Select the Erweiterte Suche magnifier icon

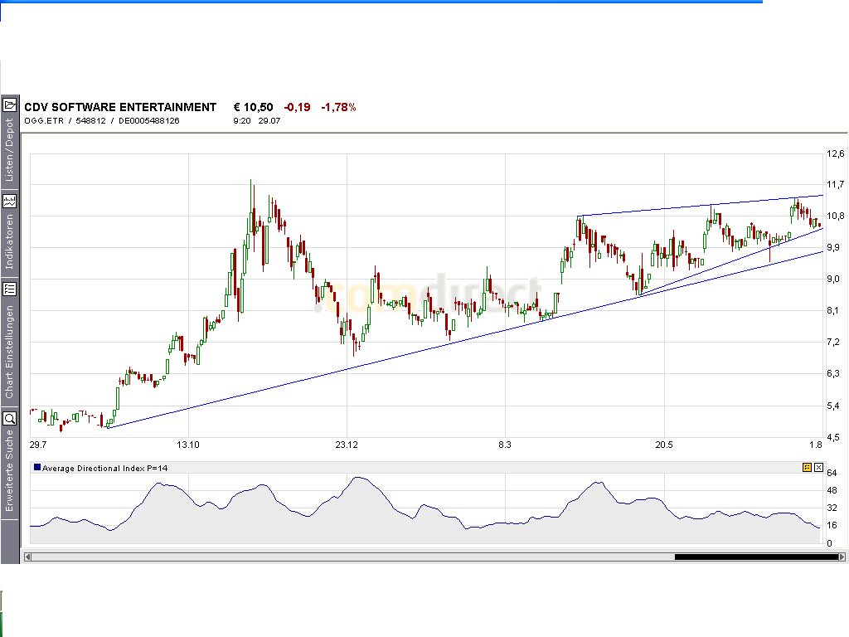pyautogui.click(x=11, y=419)
